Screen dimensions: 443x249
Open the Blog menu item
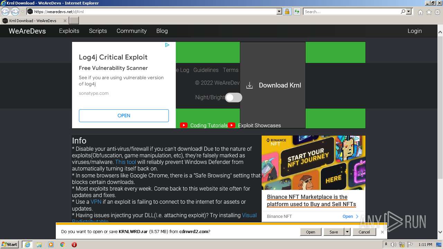[162, 31]
